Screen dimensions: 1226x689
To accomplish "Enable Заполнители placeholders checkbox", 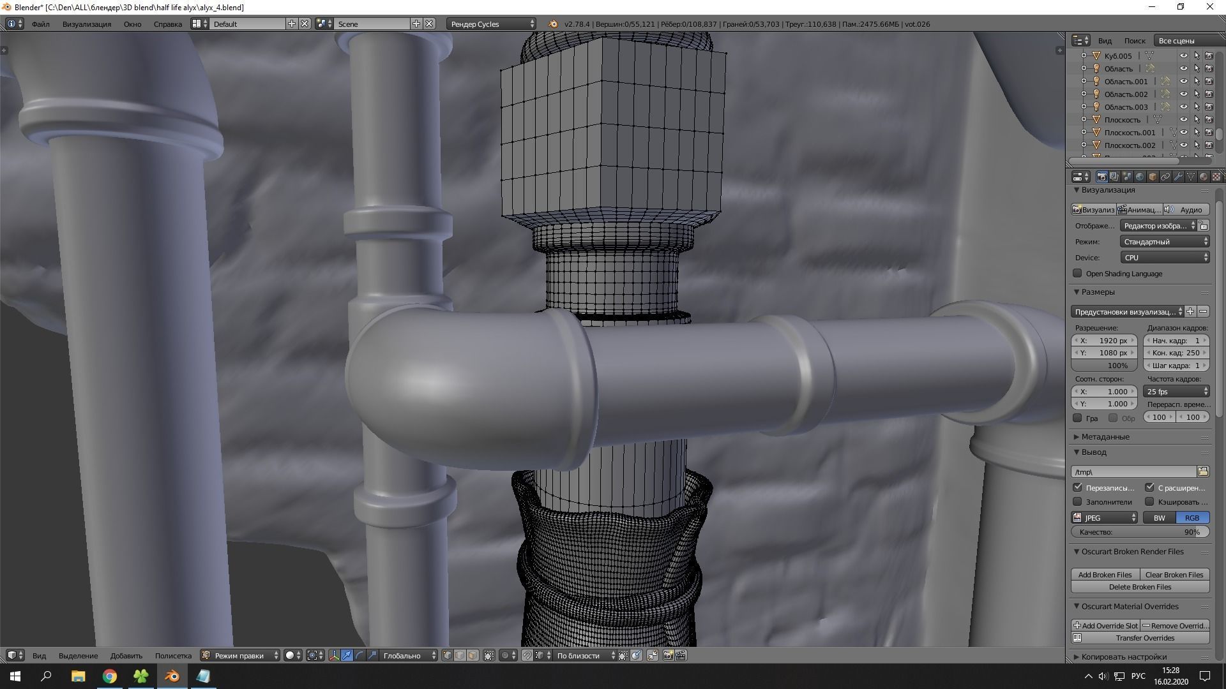I will tap(1077, 501).
